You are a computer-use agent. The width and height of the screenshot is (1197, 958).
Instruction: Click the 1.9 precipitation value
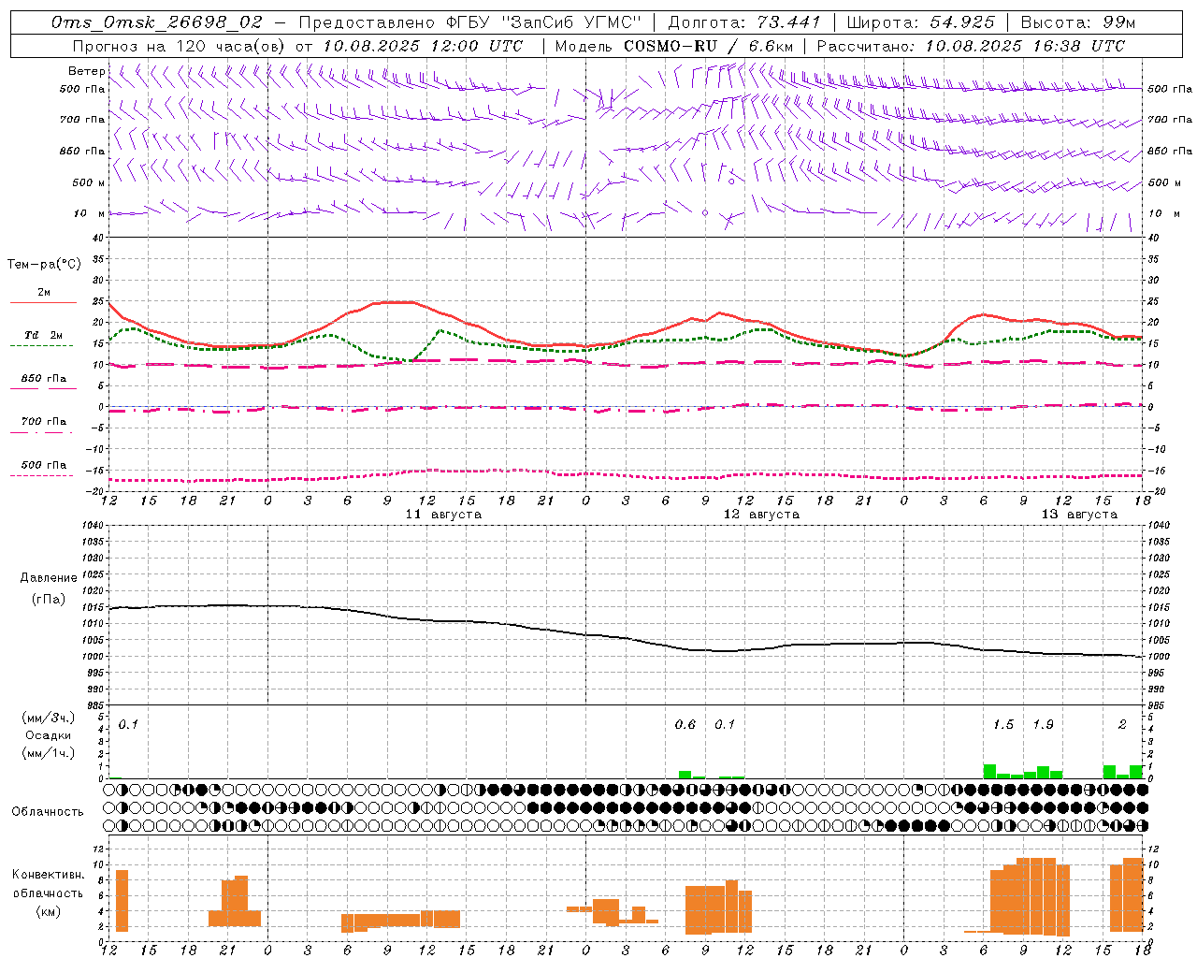pos(1044,725)
